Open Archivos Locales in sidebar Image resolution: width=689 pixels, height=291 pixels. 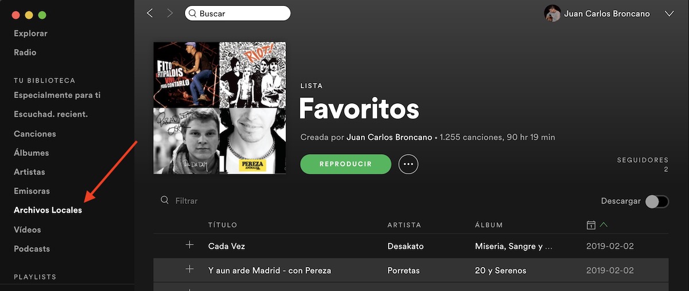point(48,210)
